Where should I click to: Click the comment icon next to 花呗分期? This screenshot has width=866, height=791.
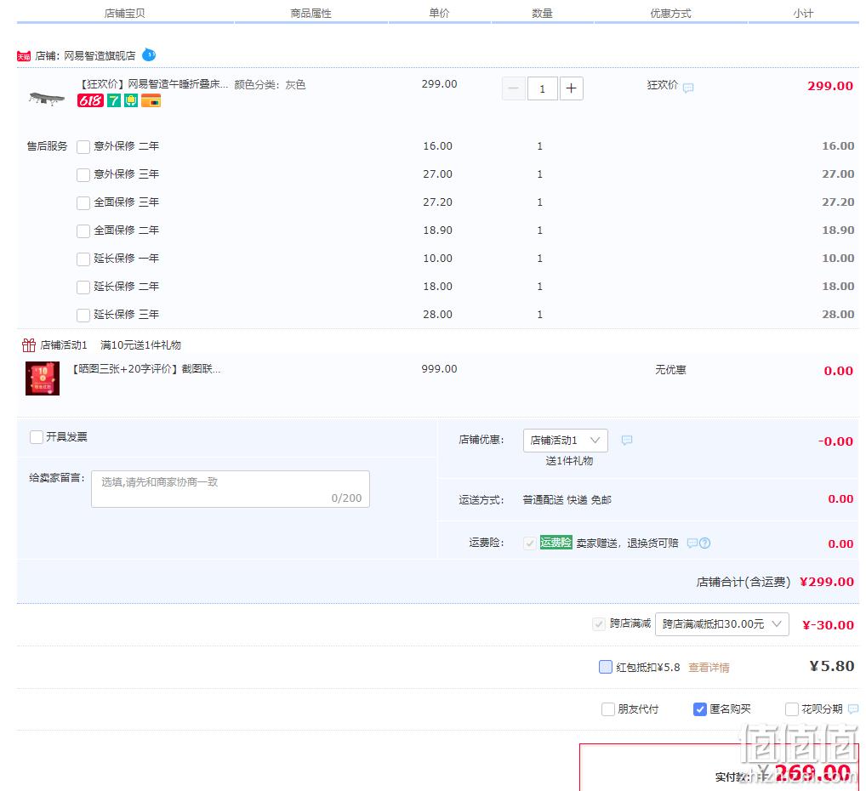click(853, 709)
